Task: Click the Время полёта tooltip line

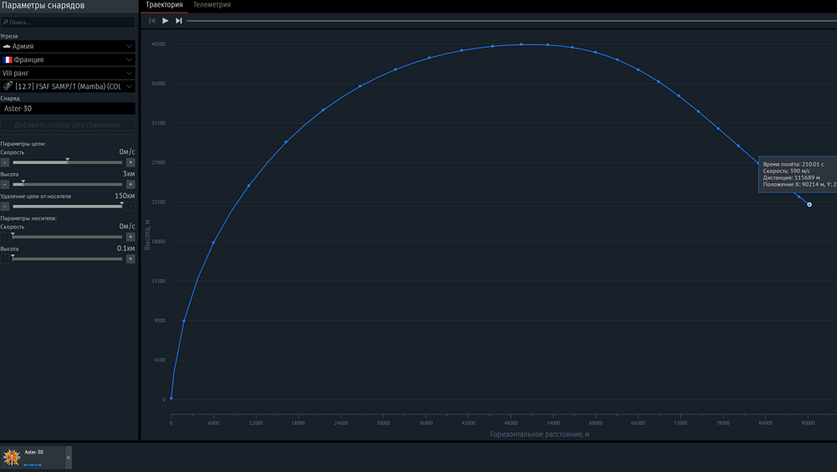Action: [793, 165]
